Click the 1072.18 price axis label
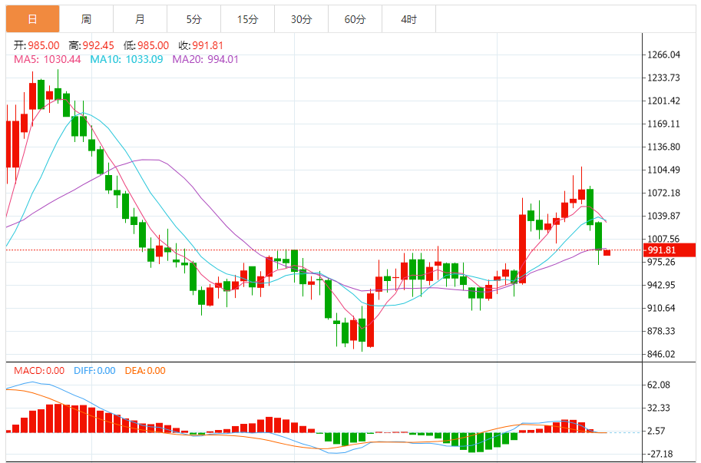Viewport: 701px width, 463px height. coord(663,193)
